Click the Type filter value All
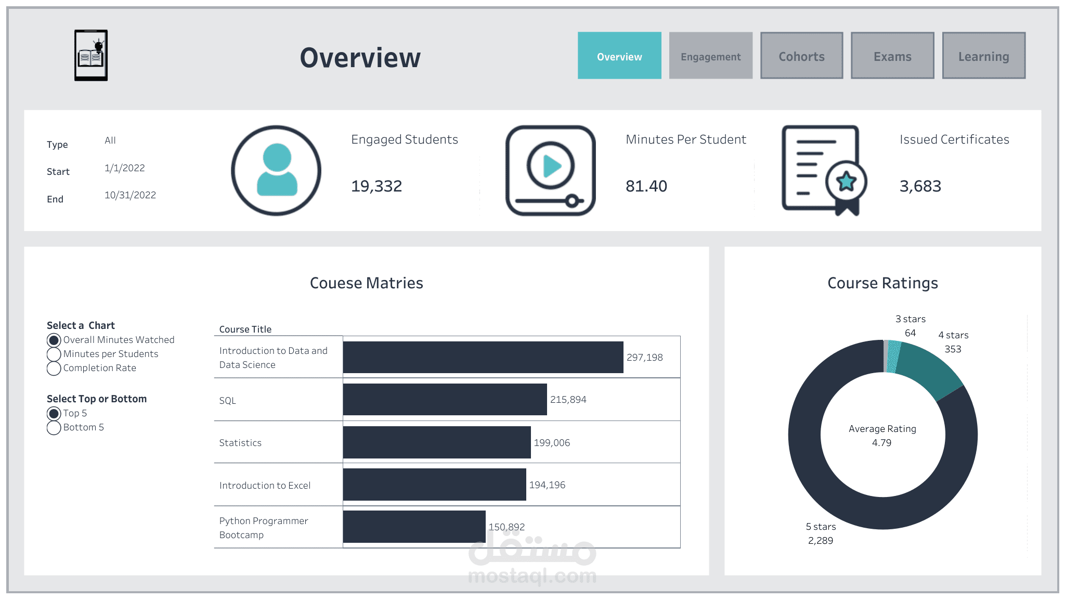 (x=110, y=141)
